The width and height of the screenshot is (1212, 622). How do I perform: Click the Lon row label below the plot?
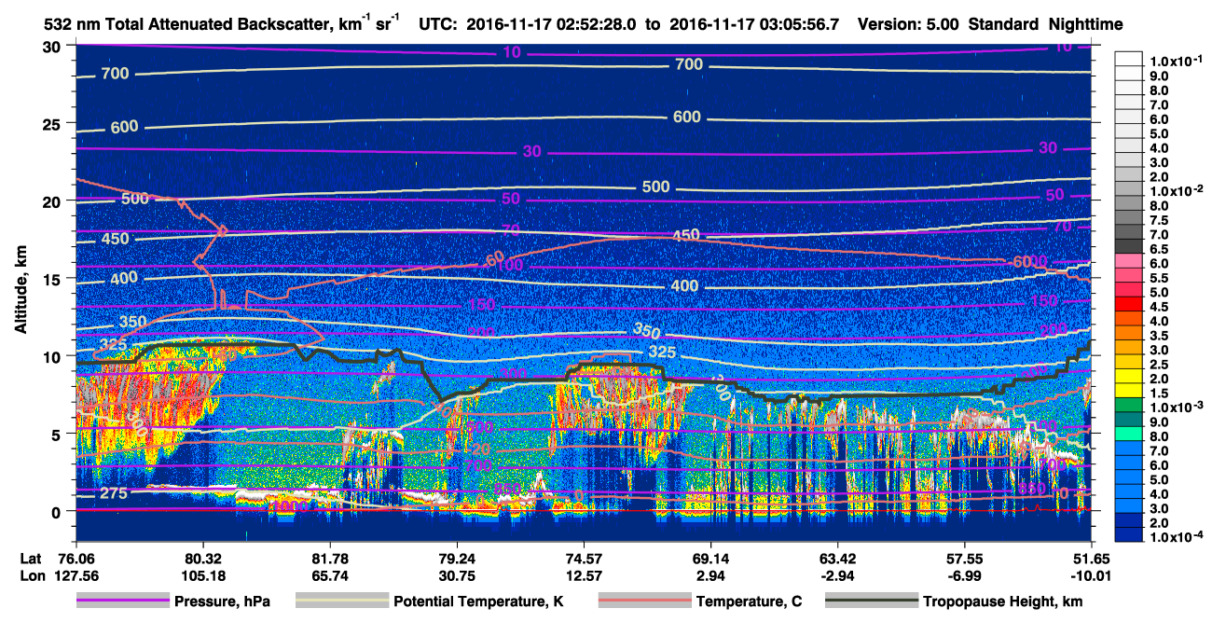click(x=32, y=575)
